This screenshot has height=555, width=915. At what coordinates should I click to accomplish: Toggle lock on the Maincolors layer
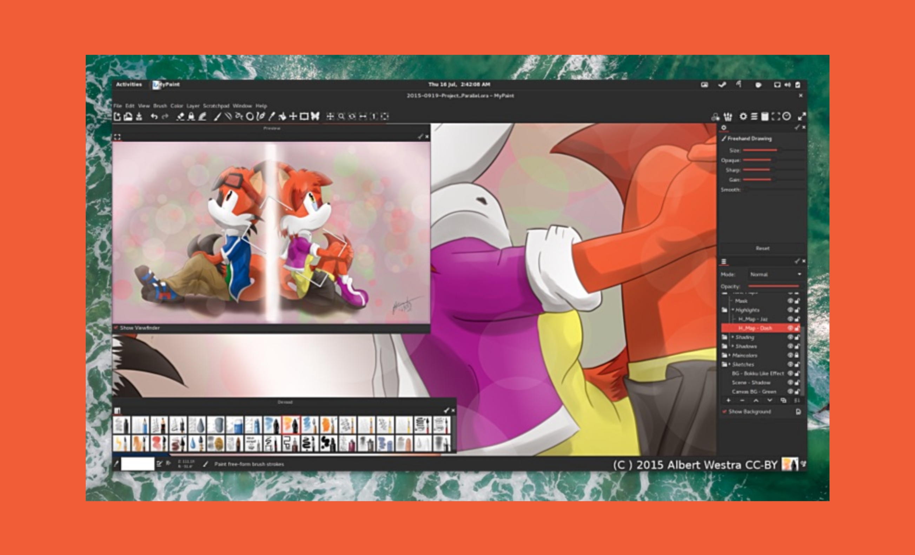pos(797,355)
